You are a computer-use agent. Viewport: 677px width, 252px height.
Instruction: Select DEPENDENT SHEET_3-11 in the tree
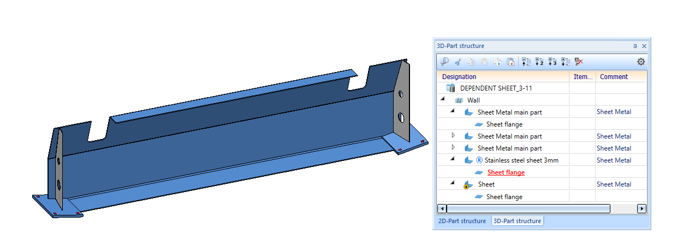click(496, 88)
